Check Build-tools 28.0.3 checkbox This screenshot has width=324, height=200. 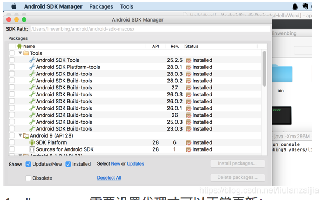(x=12, y=74)
